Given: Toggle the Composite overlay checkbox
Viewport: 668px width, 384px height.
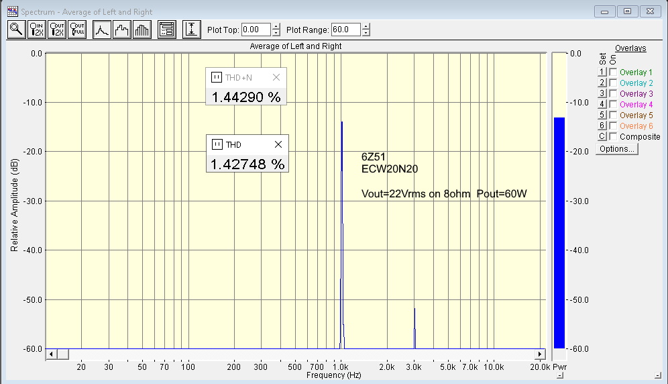Looking at the screenshot, I should (613, 137).
